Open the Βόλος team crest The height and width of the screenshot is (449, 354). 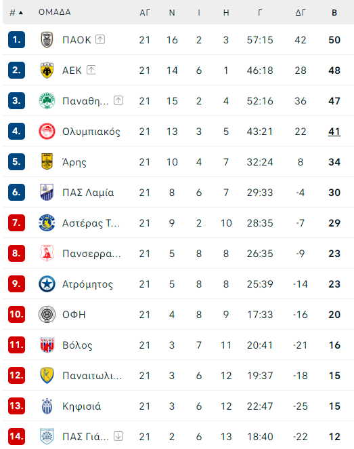click(47, 345)
